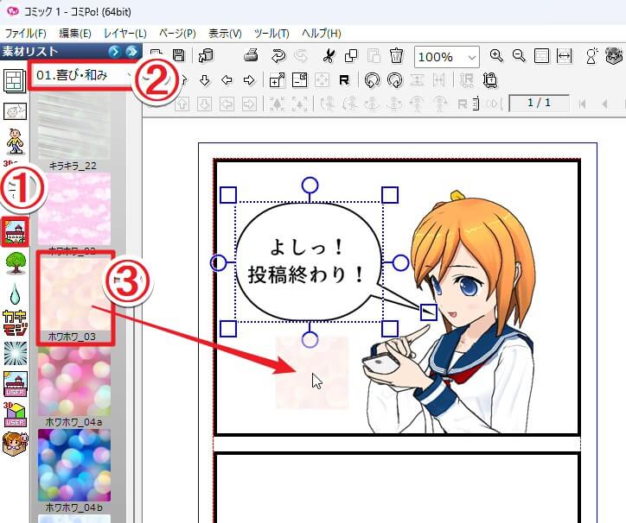Open the ツール(T) menu
Image resolution: width=626 pixels, height=523 pixels.
point(271,33)
